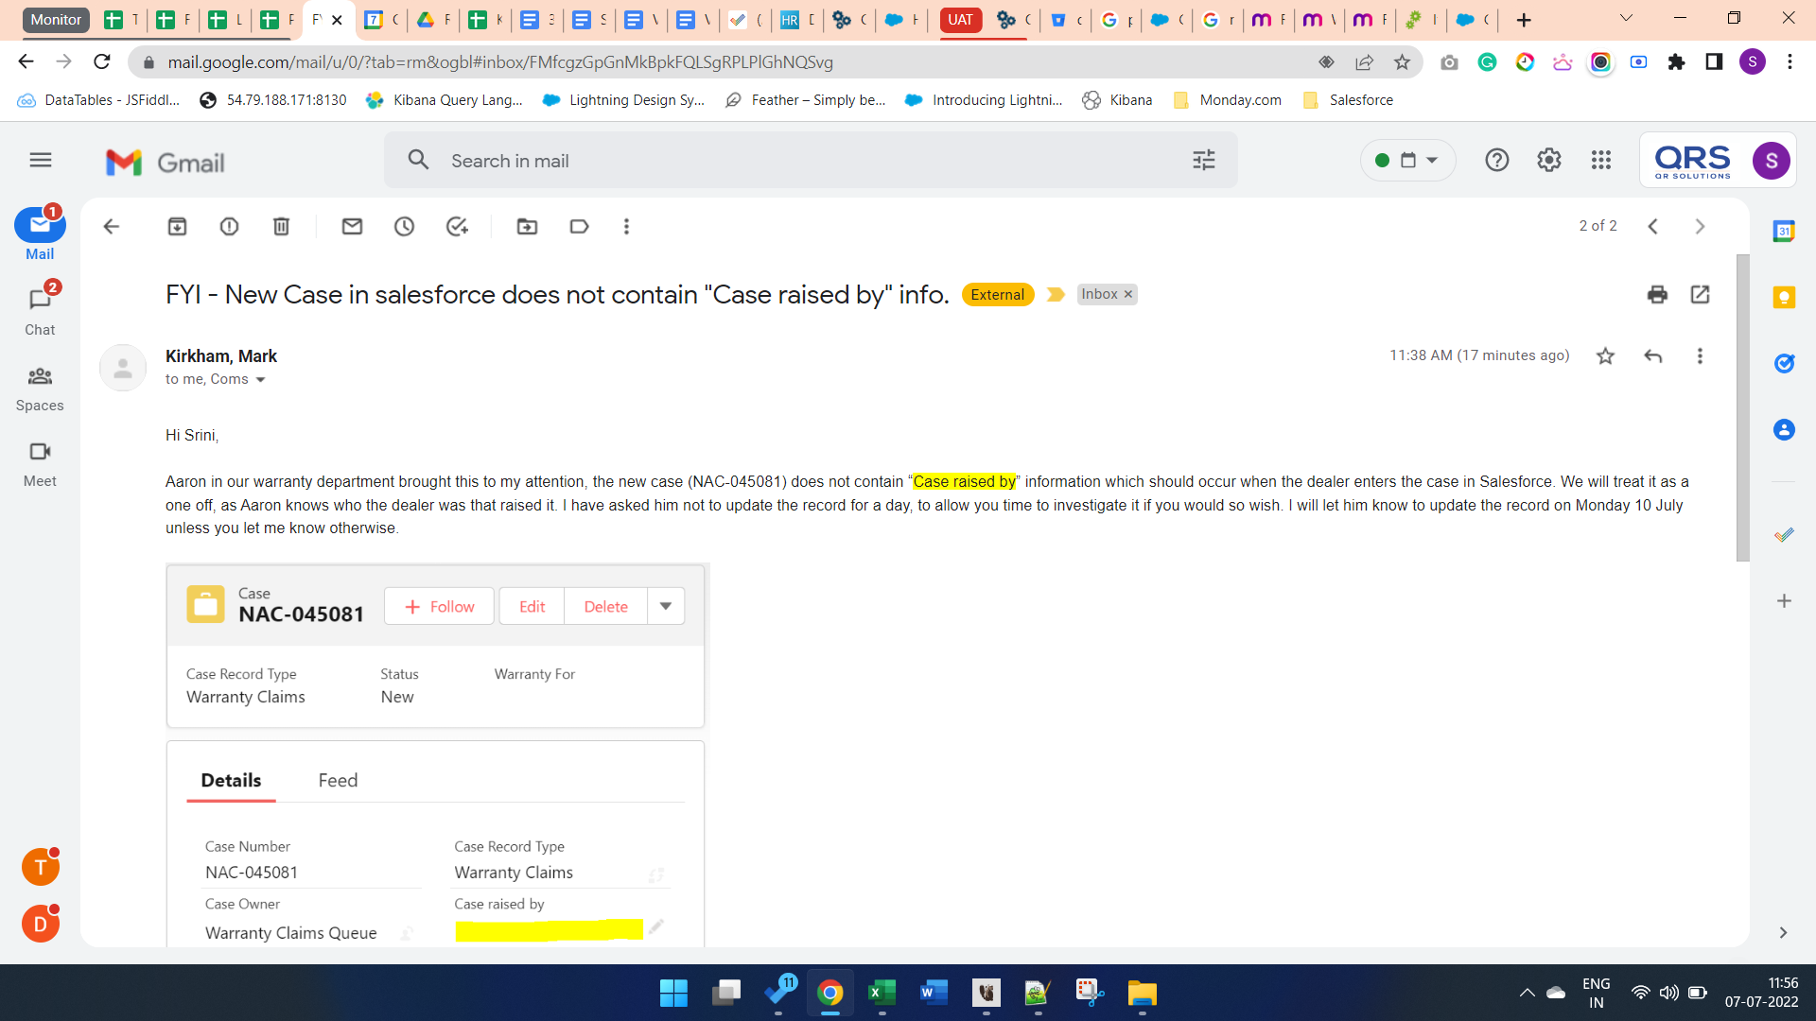Star the message from Kirkham, Mark
This screenshot has height=1021, width=1816.
(x=1605, y=356)
